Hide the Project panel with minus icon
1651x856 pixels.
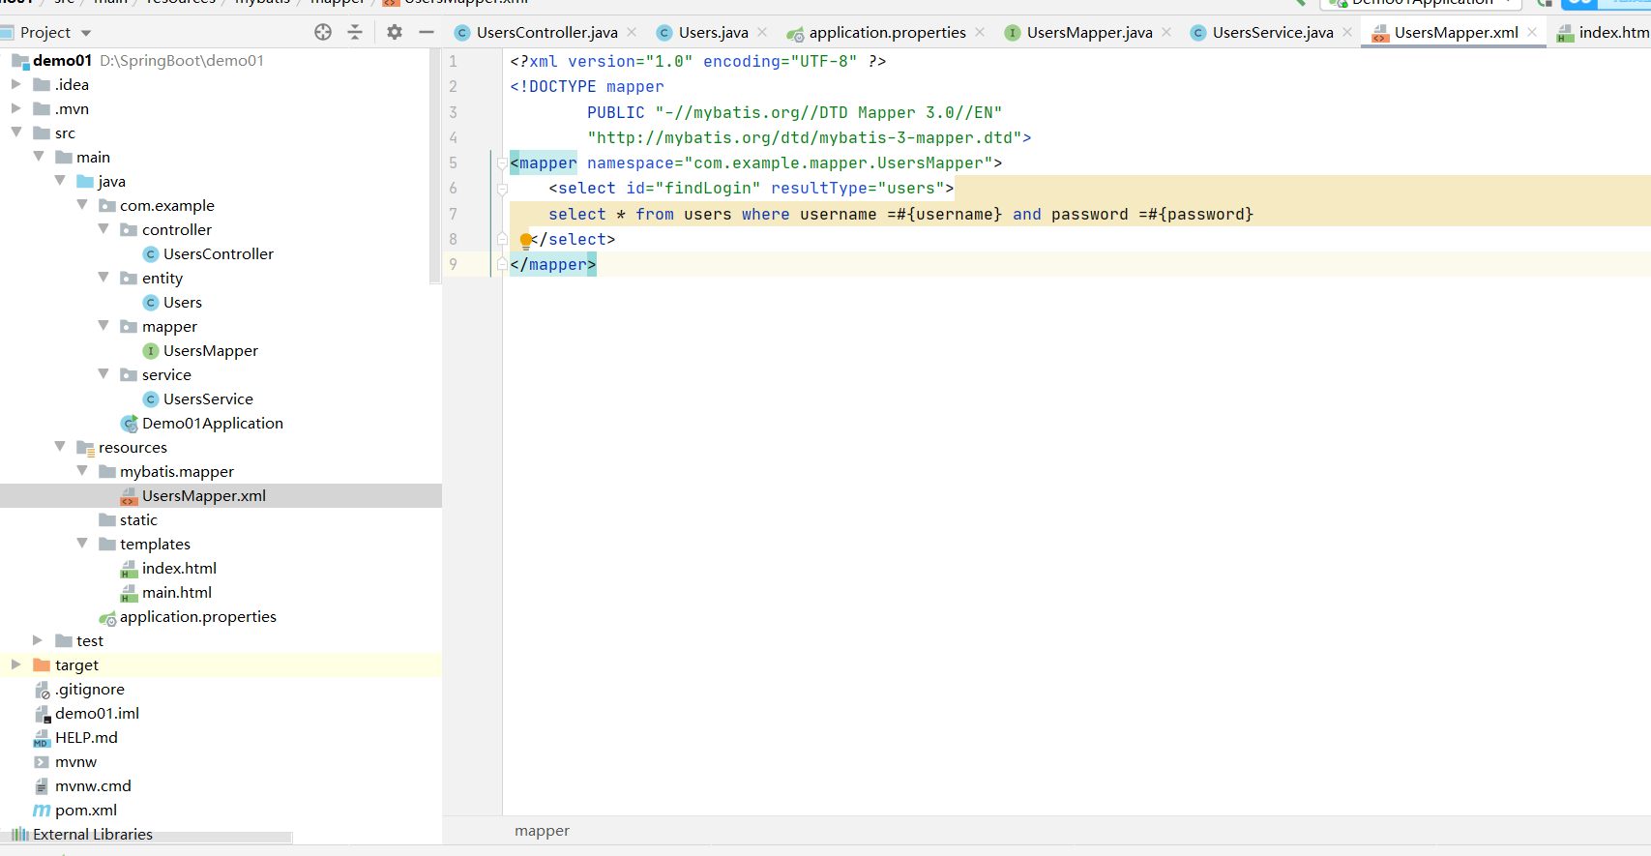pyautogui.click(x=427, y=32)
